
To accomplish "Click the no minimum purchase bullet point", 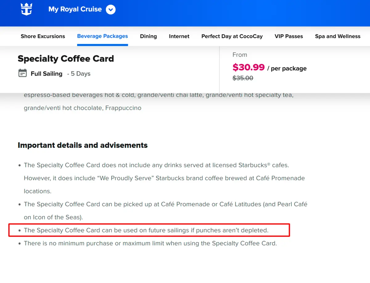I will [x=150, y=243].
